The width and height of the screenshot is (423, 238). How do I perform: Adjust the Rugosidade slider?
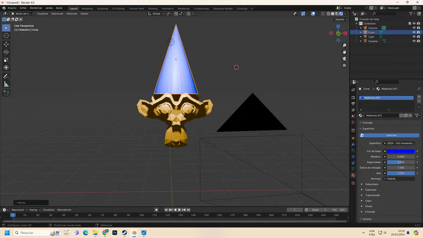401,162
